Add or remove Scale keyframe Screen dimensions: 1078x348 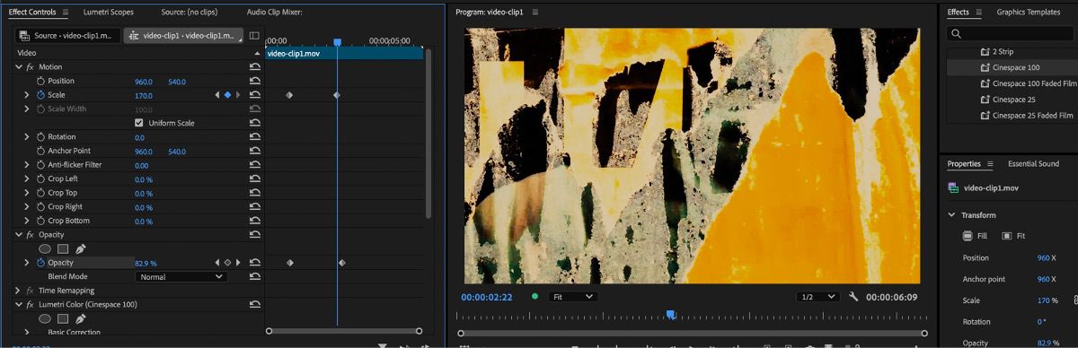point(227,95)
